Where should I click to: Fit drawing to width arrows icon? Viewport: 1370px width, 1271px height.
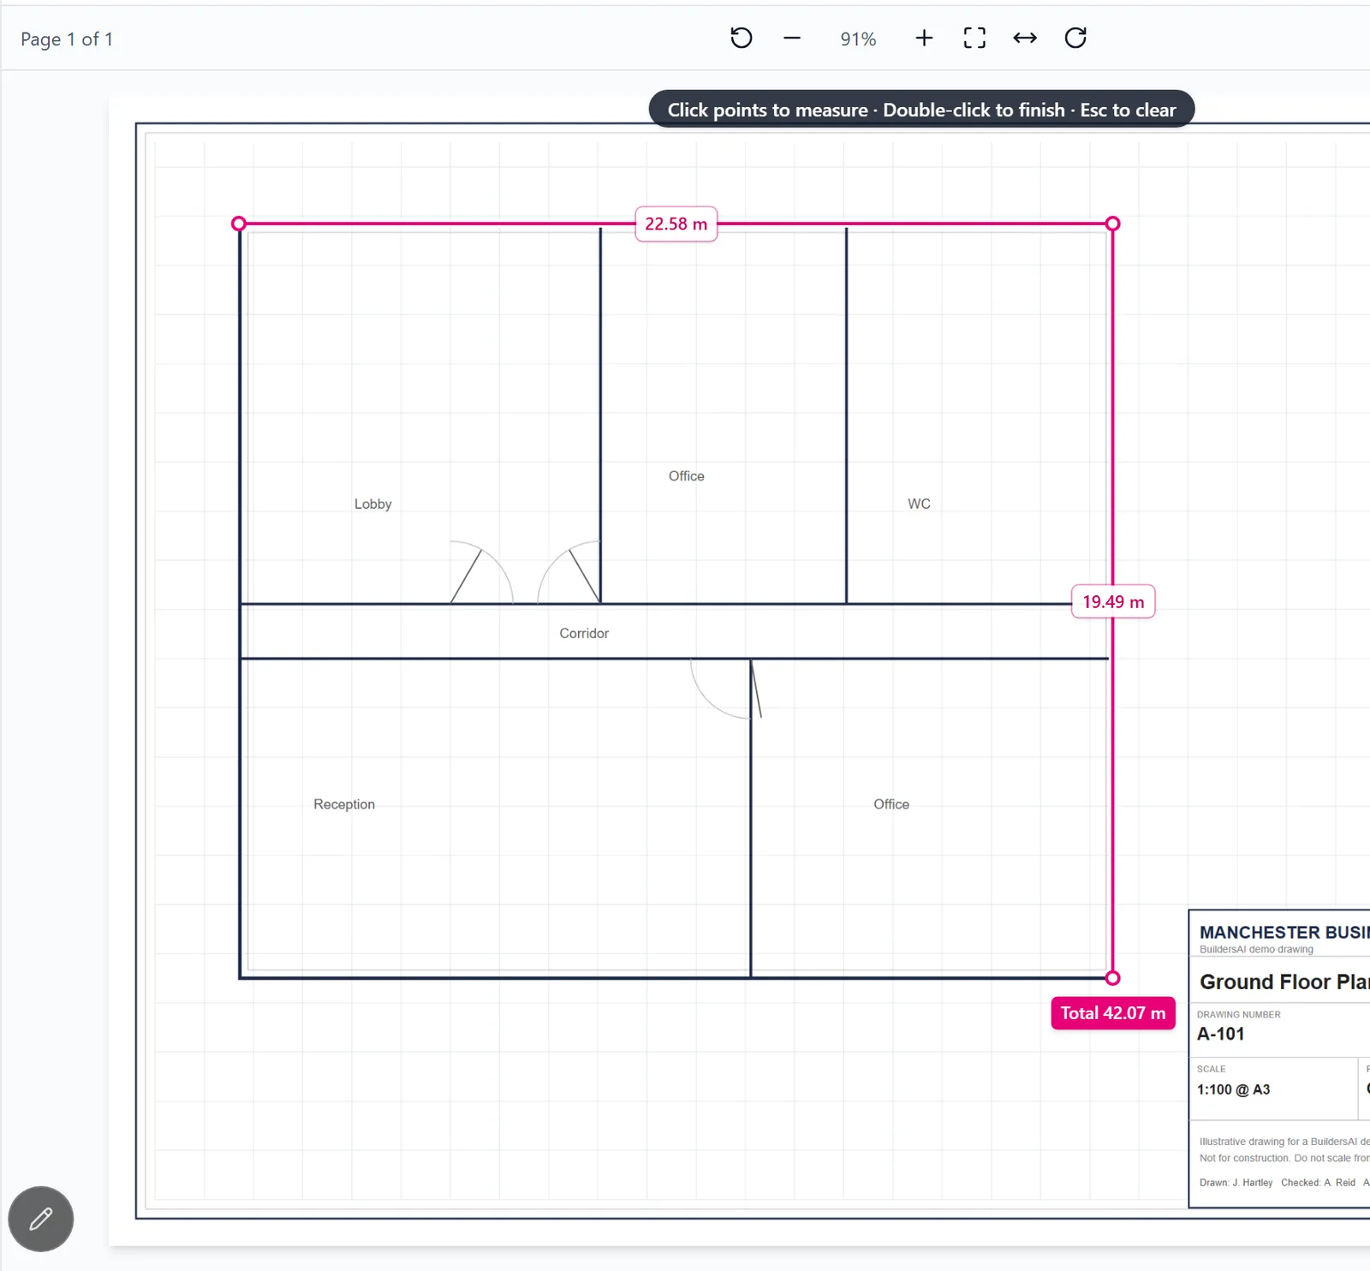1025,38
